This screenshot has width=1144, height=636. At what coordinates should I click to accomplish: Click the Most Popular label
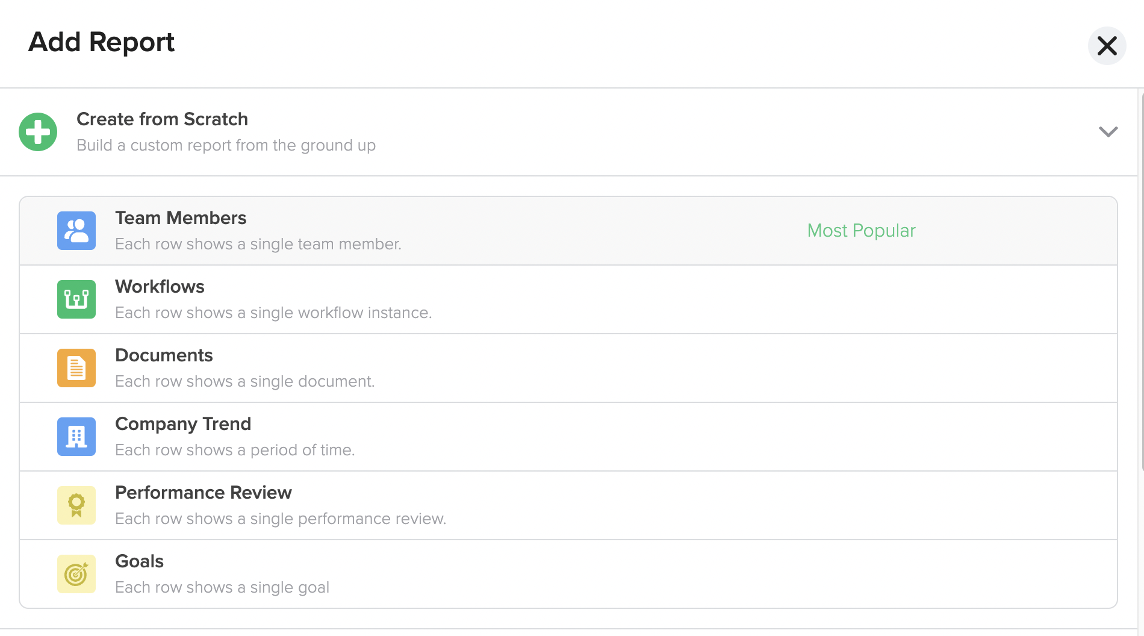[x=861, y=231]
